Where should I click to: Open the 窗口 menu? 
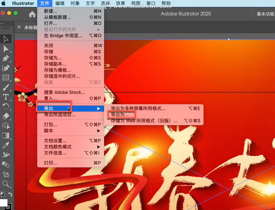click(151, 3)
